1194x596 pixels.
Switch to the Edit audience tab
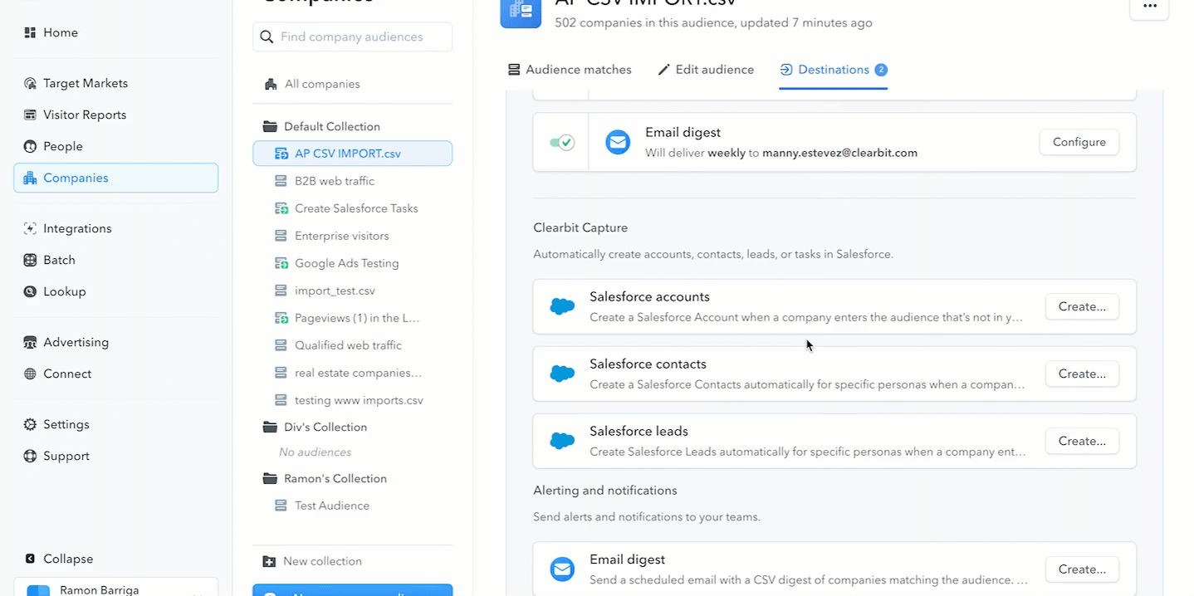(706, 70)
